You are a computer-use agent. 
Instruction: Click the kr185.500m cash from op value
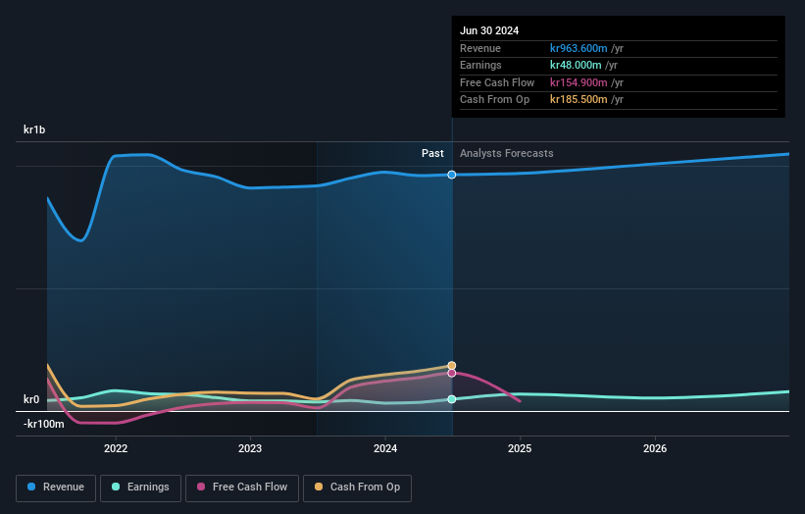[579, 100]
